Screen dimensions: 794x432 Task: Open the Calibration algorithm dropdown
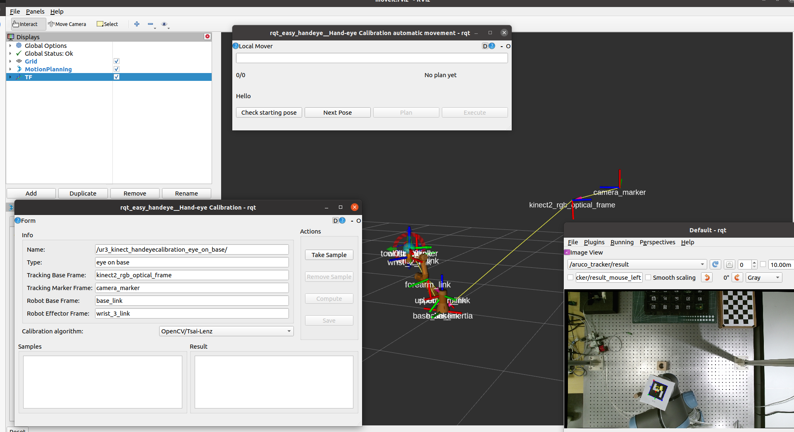coord(227,331)
